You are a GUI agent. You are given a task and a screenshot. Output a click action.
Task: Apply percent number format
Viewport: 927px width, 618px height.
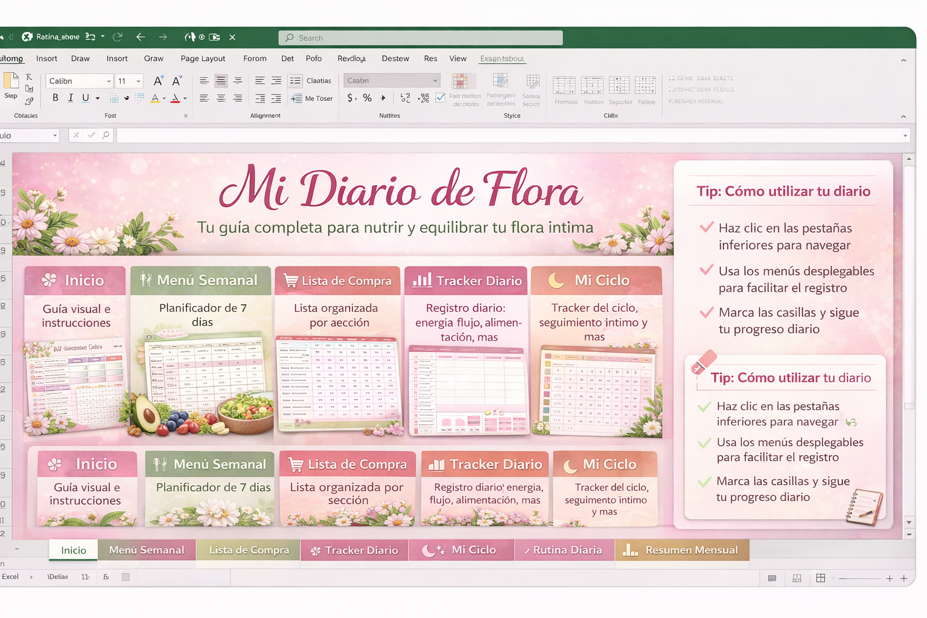tap(367, 98)
